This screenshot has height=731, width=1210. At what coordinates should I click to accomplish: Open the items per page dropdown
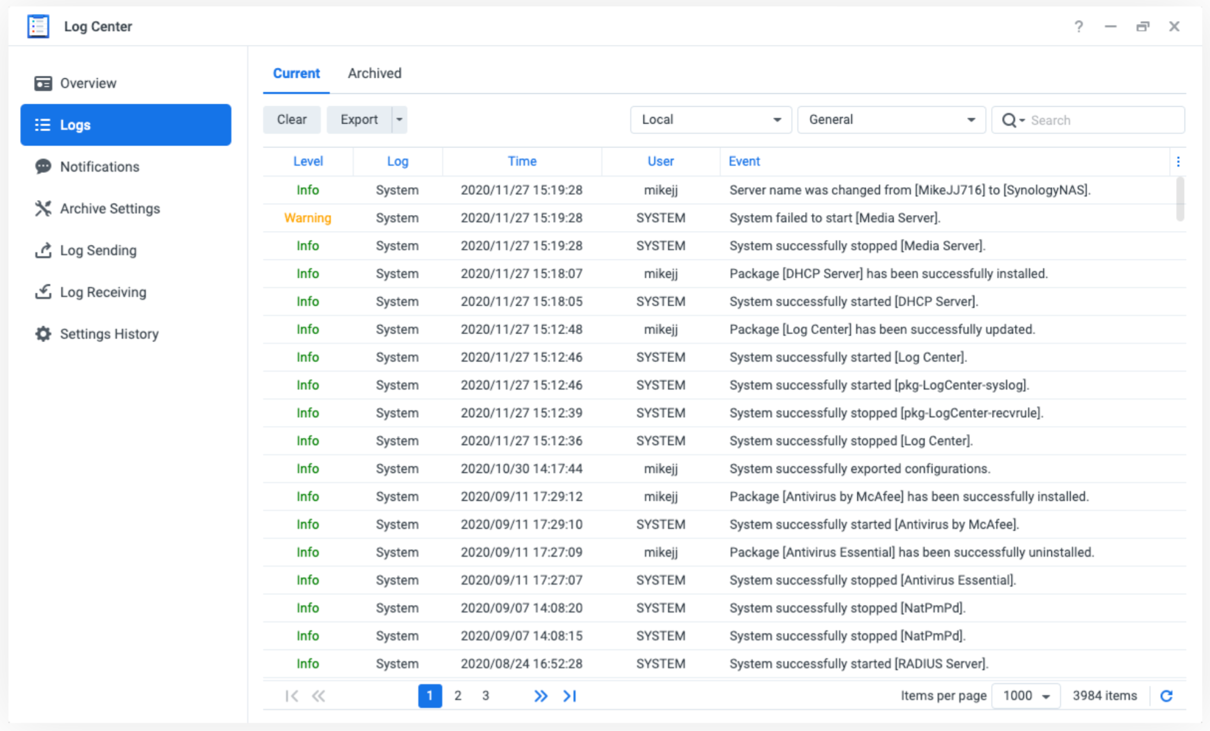coord(1026,696)
